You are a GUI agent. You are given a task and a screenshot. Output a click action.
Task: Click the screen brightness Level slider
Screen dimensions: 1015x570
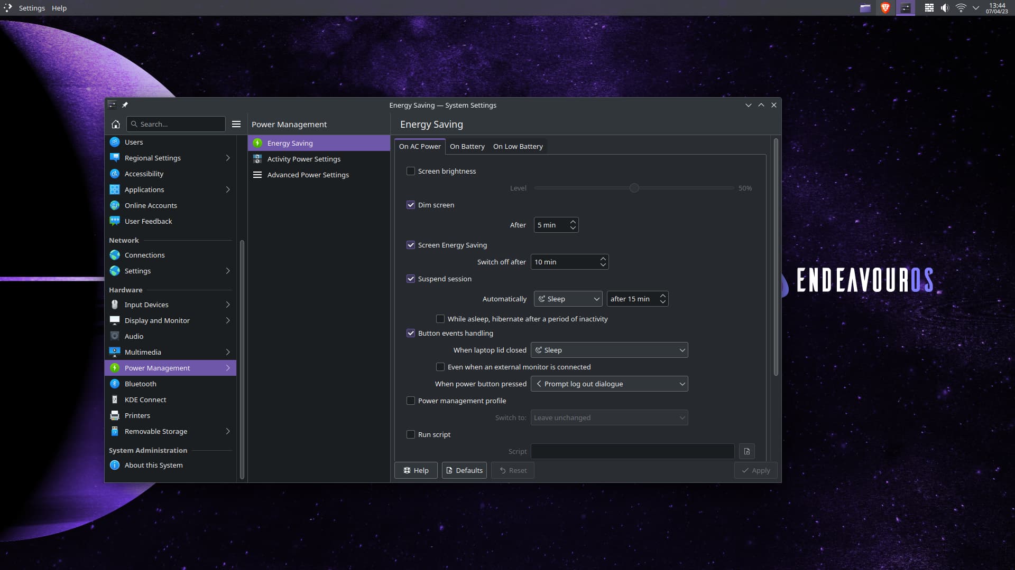[x=634, y=188]
